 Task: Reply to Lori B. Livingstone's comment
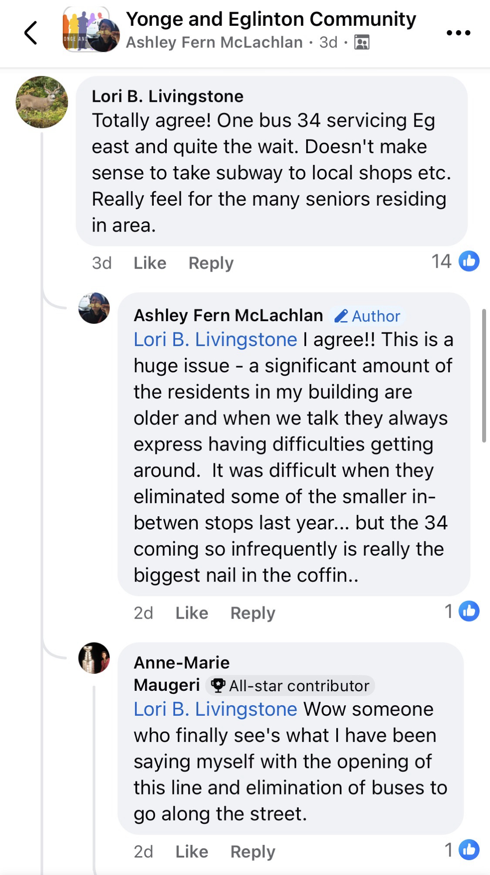click(211, 263)
